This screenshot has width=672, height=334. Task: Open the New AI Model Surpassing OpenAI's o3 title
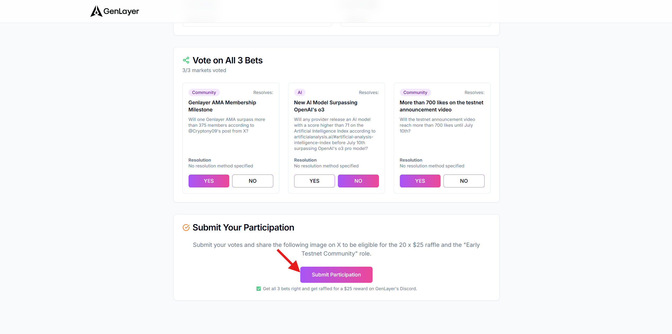tap(326, 106)
